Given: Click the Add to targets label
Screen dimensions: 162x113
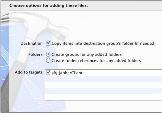Looking at the screenshot, I should [29, 72].
